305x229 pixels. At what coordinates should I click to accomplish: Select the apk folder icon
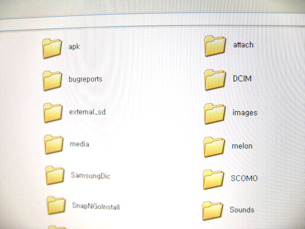pos(52,48)
